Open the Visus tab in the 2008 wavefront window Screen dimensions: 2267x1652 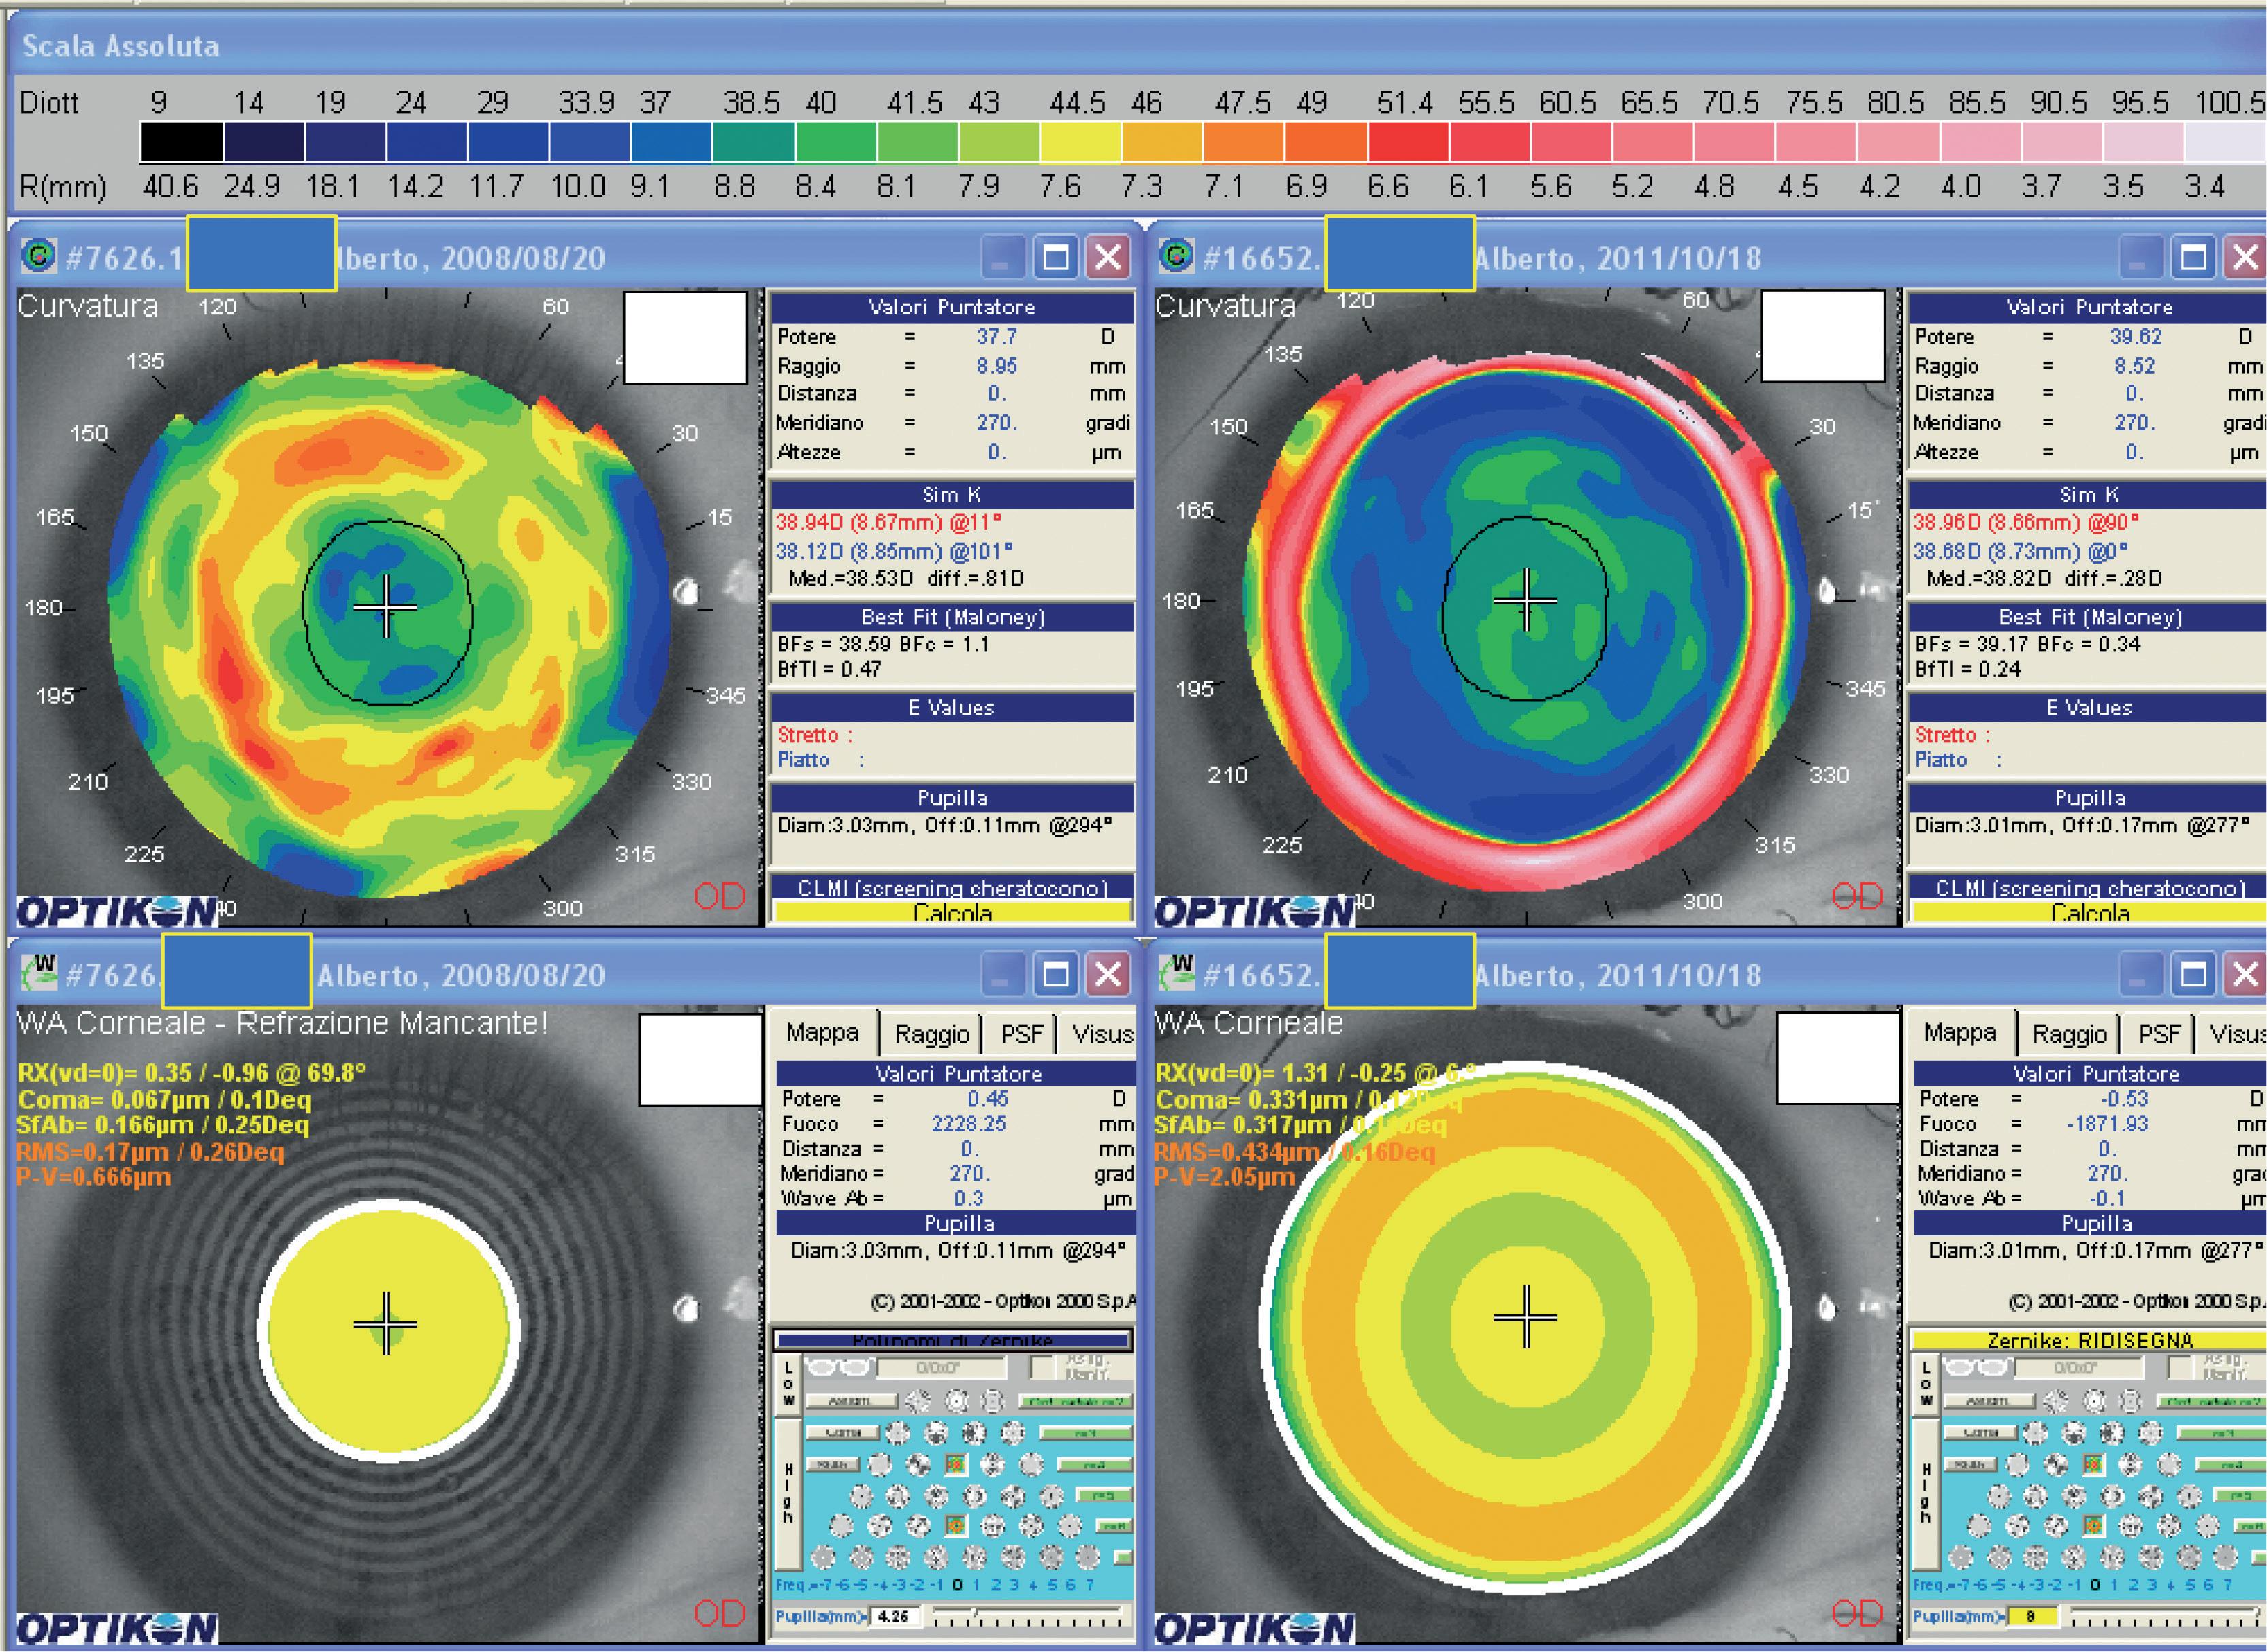(1102, 1034)
